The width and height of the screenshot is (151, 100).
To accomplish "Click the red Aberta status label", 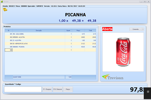I will tap(107, 29).
